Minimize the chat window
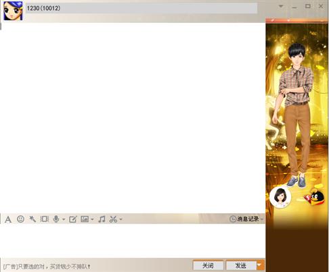 coord(294,7)
